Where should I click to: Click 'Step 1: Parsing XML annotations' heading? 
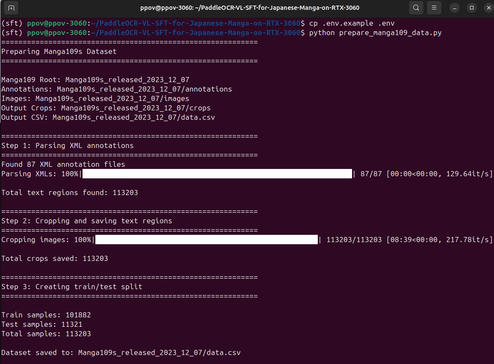[68, 145]
